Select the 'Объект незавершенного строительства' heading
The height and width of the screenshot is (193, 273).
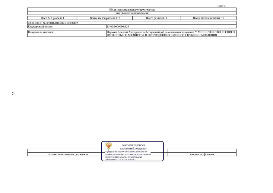point(132,10)
